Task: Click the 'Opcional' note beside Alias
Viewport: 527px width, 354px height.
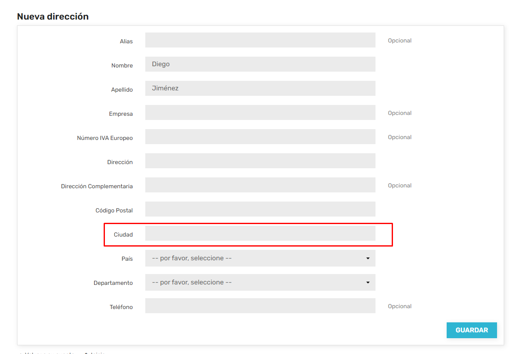Action: pyautogui.click(x=400, y=40)
